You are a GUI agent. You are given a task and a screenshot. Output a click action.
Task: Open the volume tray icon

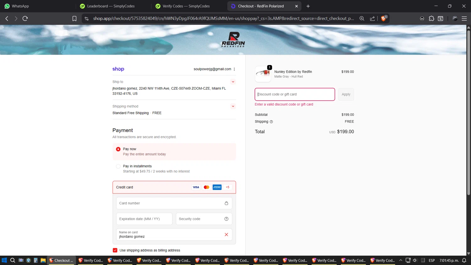[415, 260]
